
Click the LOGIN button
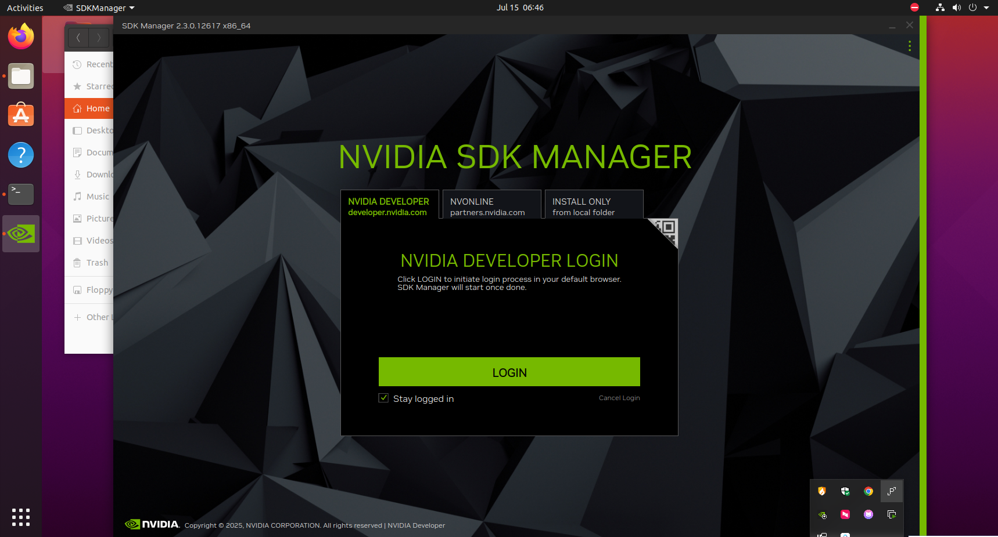[509, 372]
